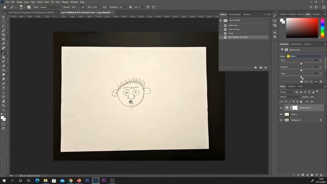The width and height of the screenshot is (327, 184).
Task: Select the History Brush tool
Action: pyautogui.click(x=4, y=61)
